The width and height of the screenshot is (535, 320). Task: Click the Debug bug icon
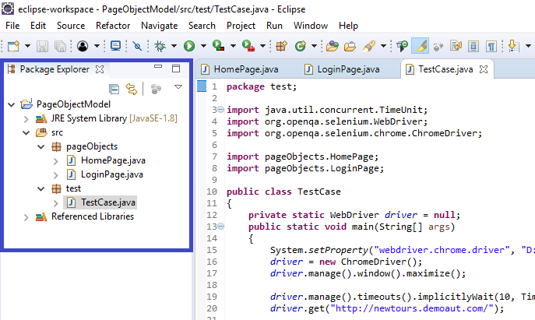click(160, 46)
